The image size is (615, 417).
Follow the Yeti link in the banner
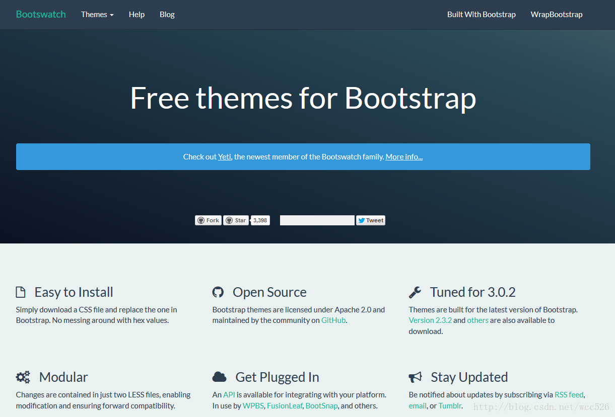click(225, 156)
